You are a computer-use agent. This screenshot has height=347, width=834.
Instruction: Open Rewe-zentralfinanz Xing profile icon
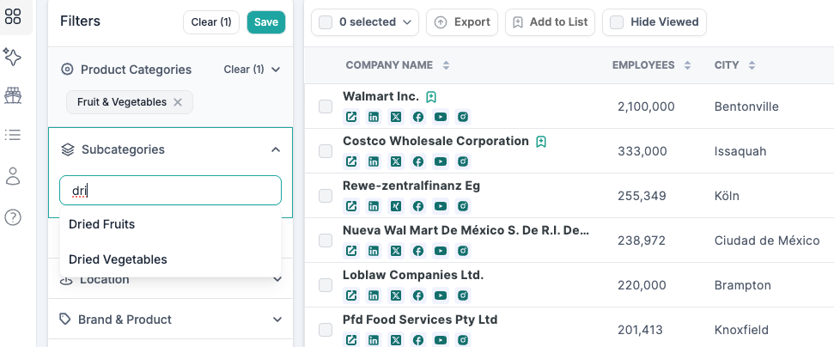(396, 206)
